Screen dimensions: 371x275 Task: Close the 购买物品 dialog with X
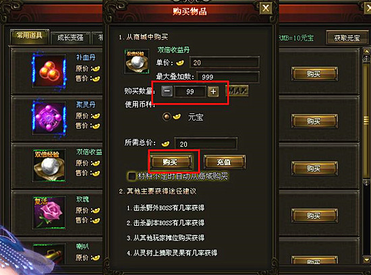tap(266, 9)
